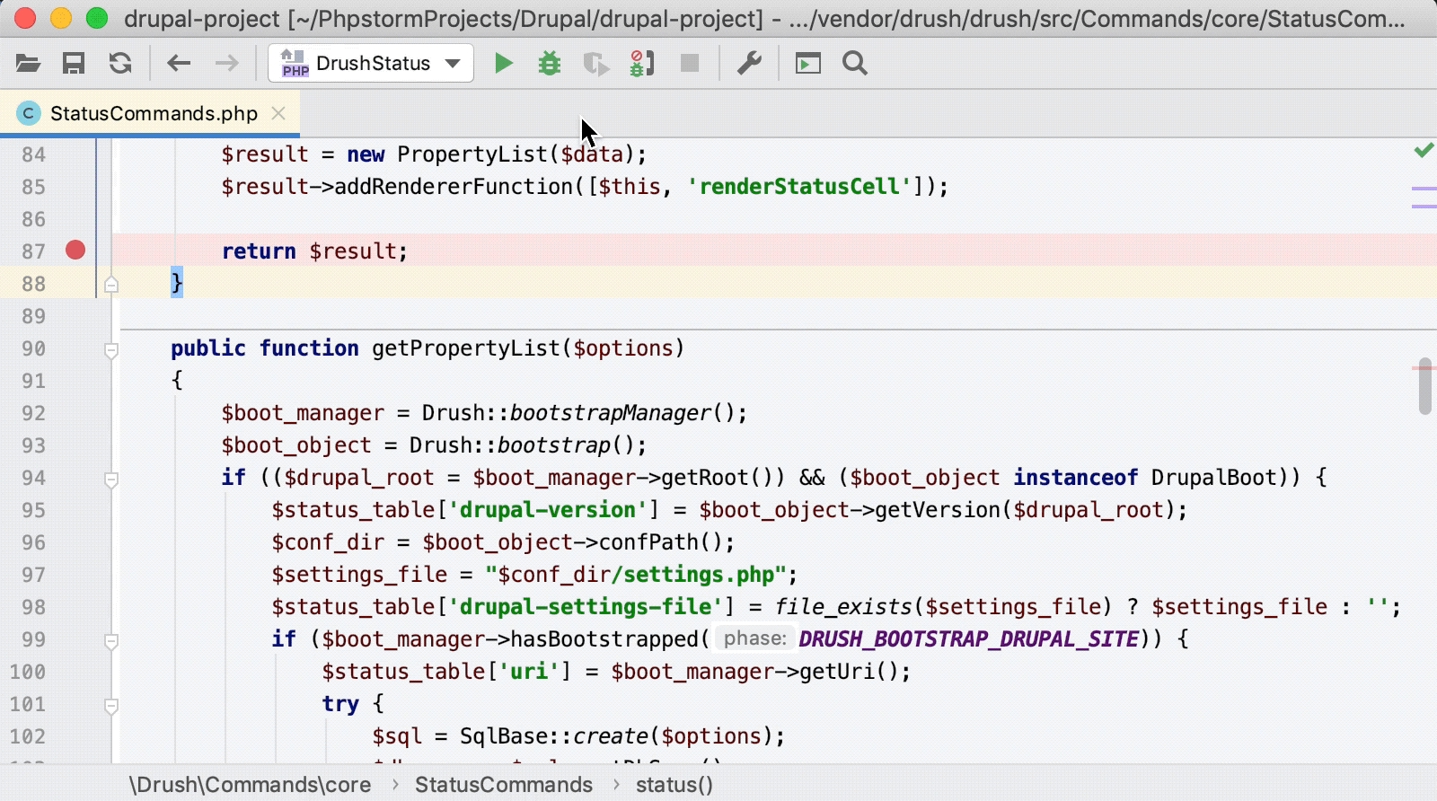
Task: Click StatusCommands in the breadcrumb bar
Action: pos(503,785)
